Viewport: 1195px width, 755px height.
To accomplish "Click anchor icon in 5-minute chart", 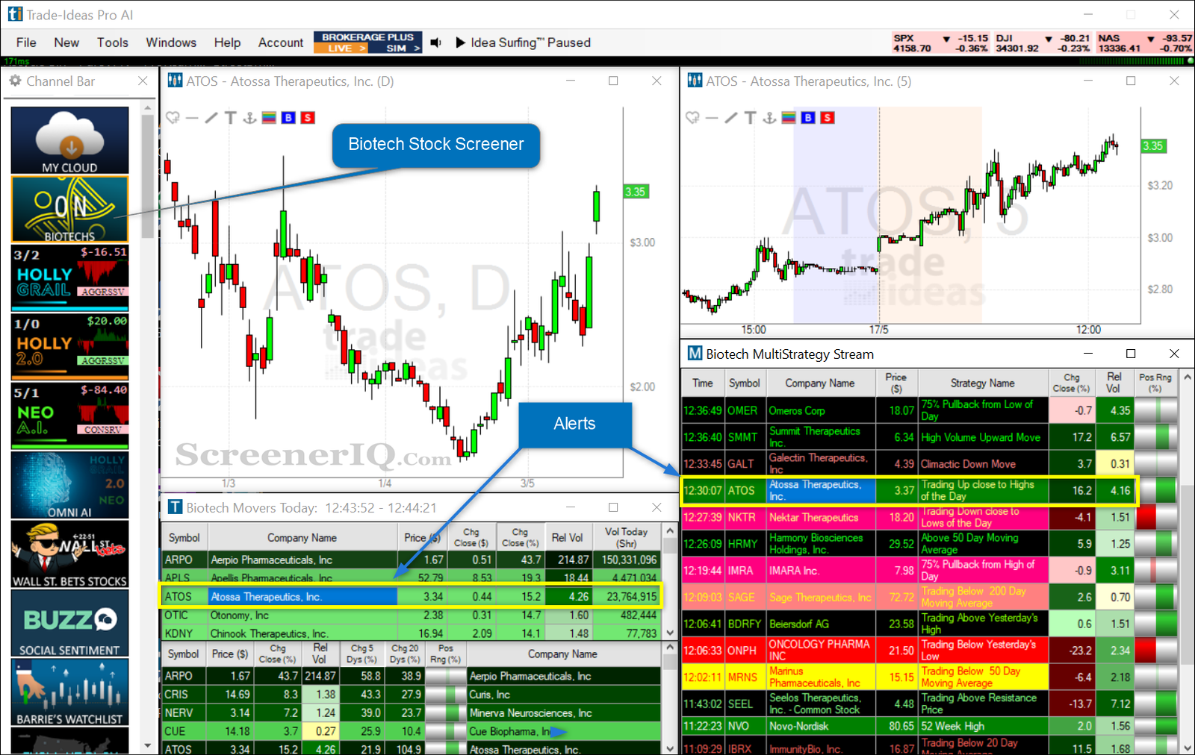I will click(x=769, y=118).
